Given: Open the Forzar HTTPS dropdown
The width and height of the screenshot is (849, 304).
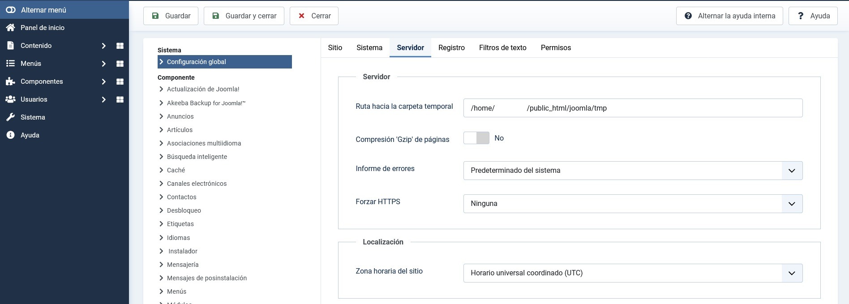Looking at the screenshot, I should coord(632,204).
